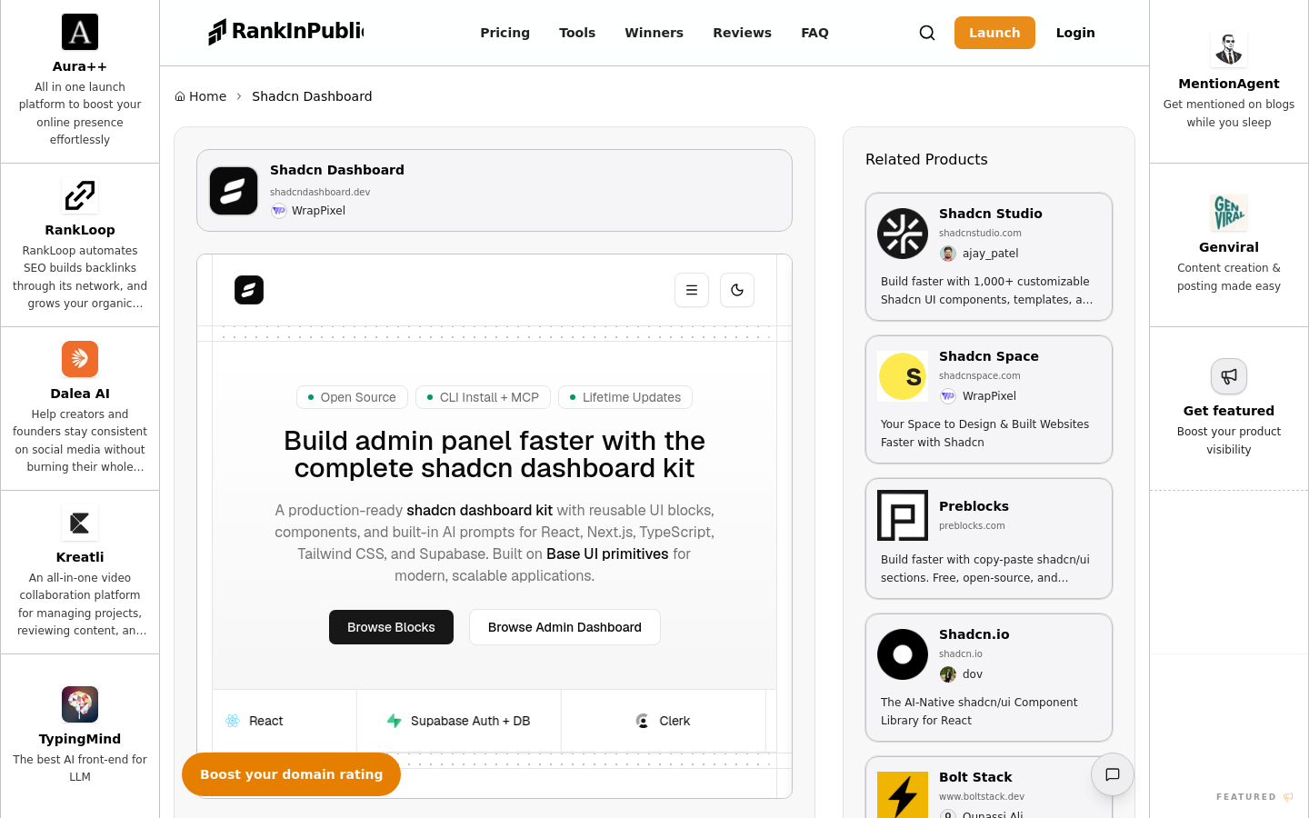
Task: Toggle dark mode moon button in preview
Action: click(737, 290)
